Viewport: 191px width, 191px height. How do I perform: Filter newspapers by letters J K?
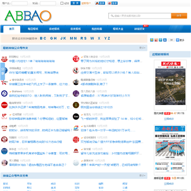[63, 38]
